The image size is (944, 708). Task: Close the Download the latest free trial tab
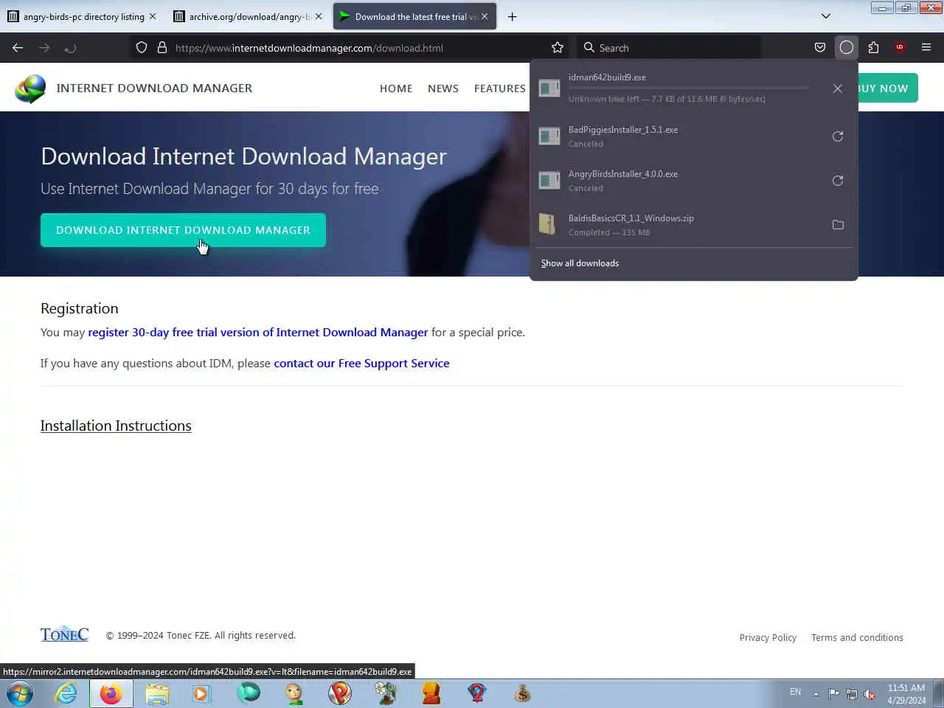tap(485, 16)
